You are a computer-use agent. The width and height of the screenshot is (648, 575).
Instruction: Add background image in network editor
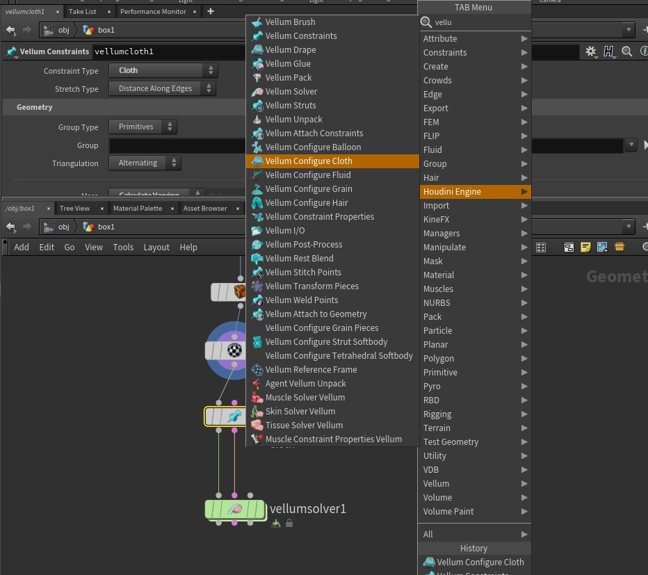click(603, 248)
